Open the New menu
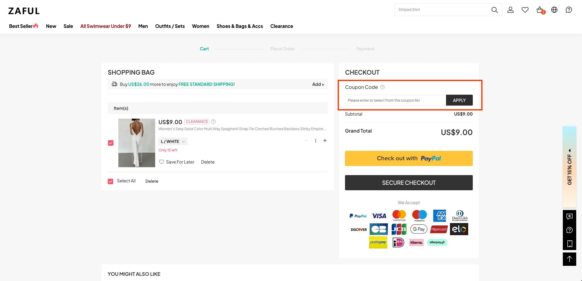Screen dimensions: 582x281 click(51, 26)
